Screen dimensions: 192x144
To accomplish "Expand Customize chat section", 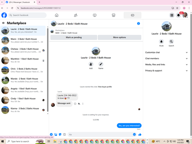I will pyautogui.click(x=166, y=52).
